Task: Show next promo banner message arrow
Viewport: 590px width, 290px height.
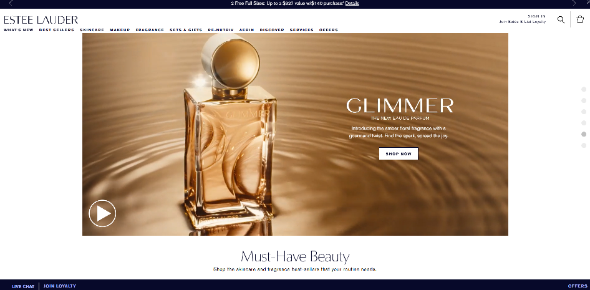Action: point(574,3)
